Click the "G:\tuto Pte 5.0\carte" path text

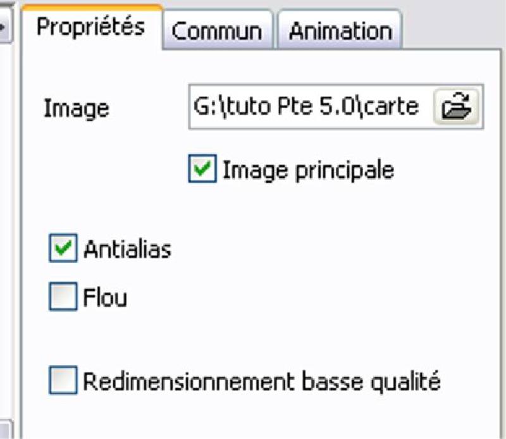click(x=306, y=106)
